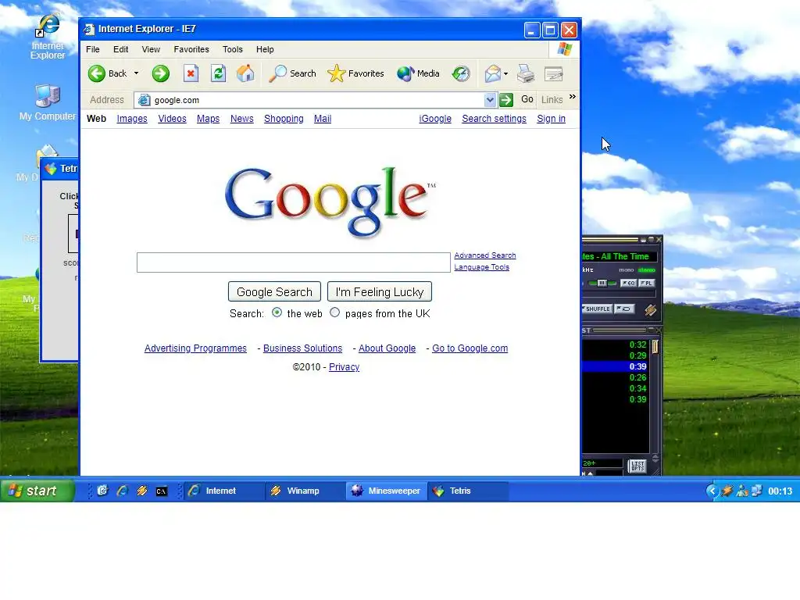Open the Privacy link
This screenshot has height=600, width=800.
[x=345, y=367]
